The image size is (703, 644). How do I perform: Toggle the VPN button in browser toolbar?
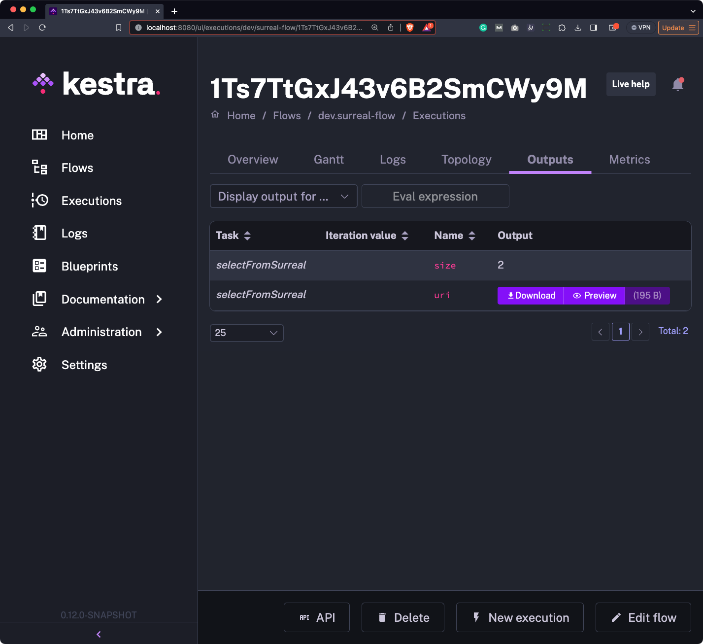point(641,28)
